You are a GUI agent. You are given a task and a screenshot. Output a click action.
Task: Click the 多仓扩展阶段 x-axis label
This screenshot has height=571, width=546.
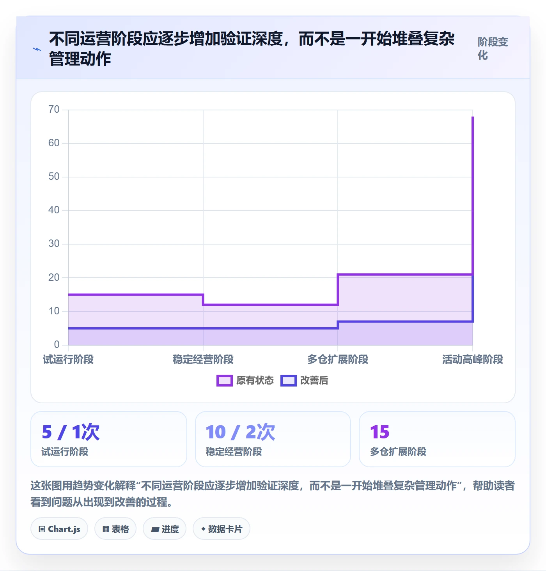tap(338, 359)
